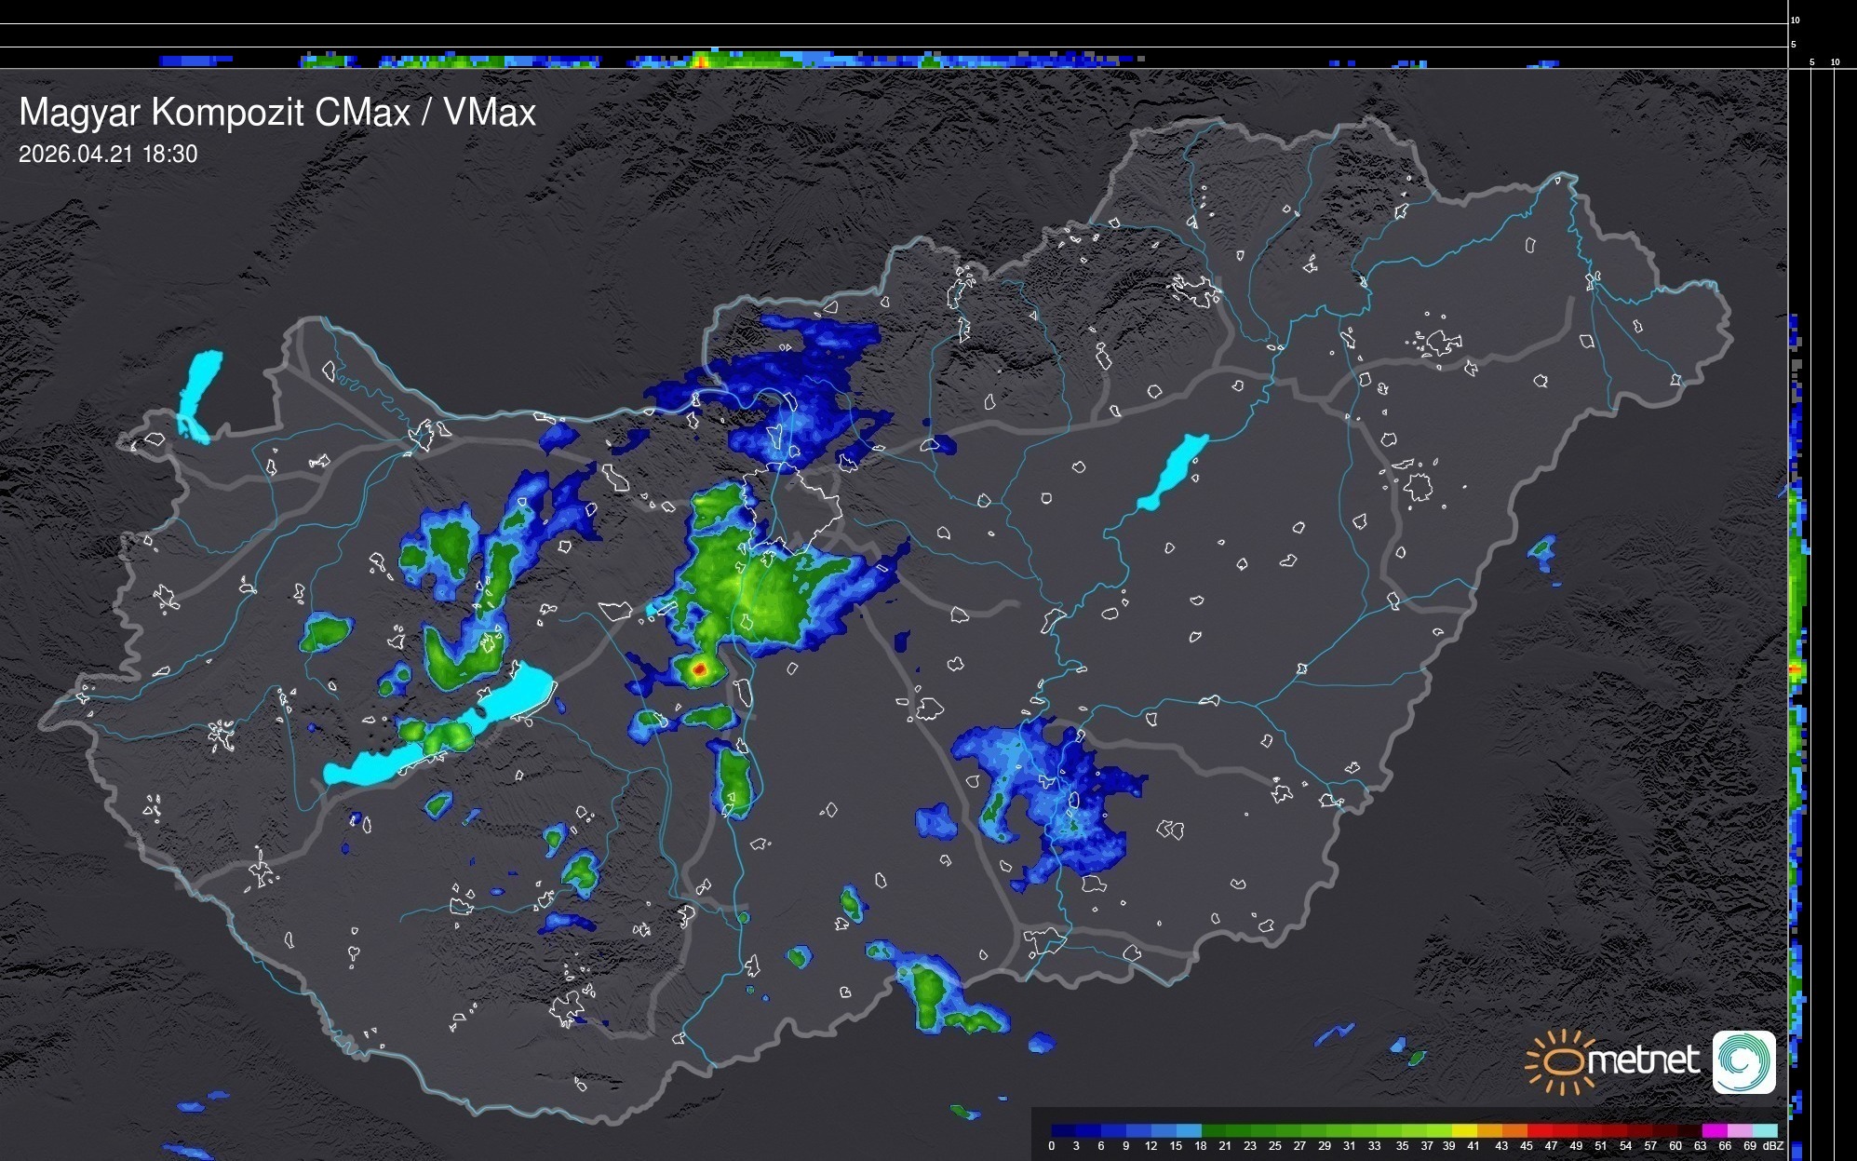
Task: Select the light cyan 69 dBZ legend swatch
Action: [1764, 1131]
